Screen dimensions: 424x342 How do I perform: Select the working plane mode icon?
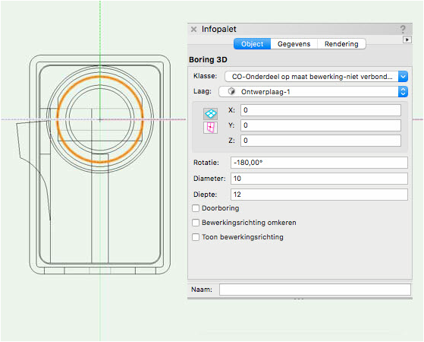click(x=210, y=128)
